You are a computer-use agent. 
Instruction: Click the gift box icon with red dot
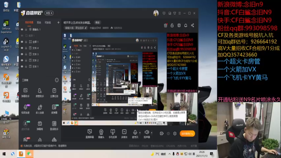(165, 25)
